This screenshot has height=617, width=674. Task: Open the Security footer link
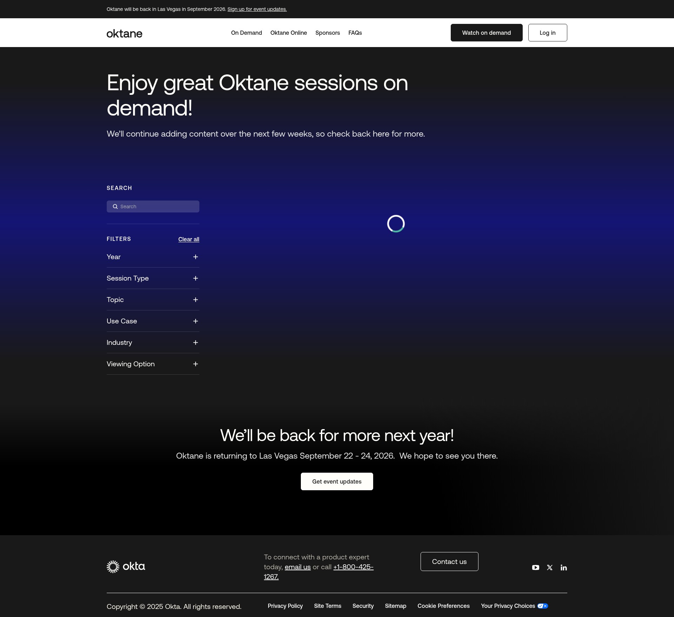[363, 606]
